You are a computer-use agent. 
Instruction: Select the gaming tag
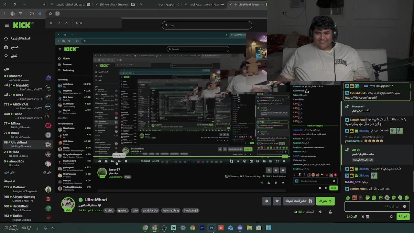tap(123, 210)
